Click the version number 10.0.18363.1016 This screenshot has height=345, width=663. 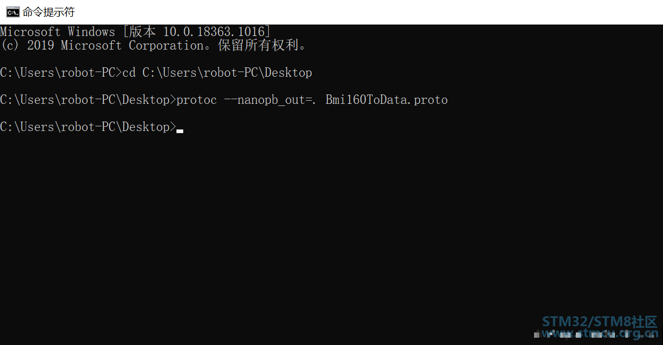pyautogui.click(x=215, y=32)
